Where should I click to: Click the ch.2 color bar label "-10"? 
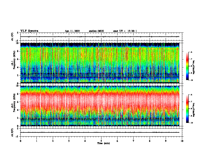pos(192,123)
